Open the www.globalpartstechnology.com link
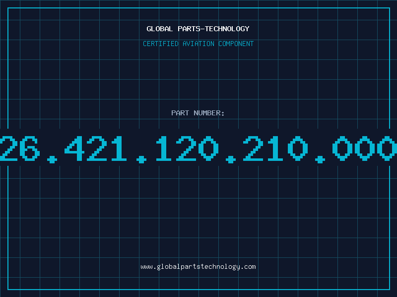The height and width of the screenshot is (297, 397). pyautogui.click(x=198, y=267)
